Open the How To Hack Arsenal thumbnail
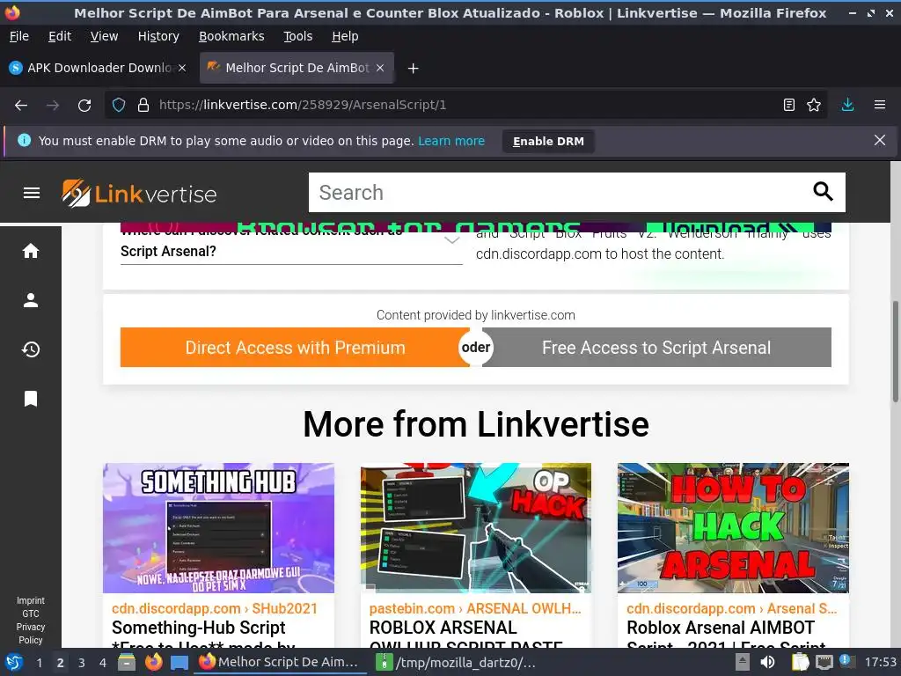The image size is (901, 676). point(733,528)
